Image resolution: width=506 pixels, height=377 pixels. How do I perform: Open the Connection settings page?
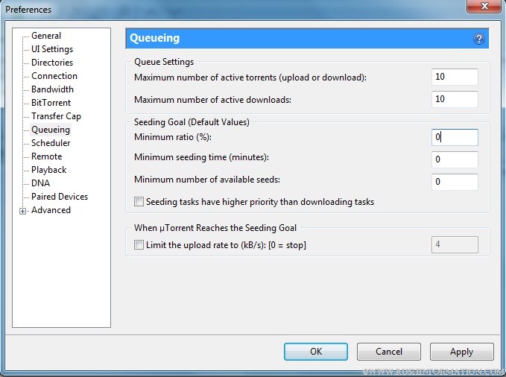click(x=54, y=76)
